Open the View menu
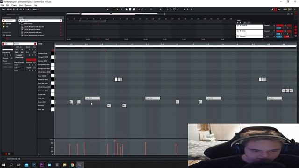Screen dimensions: 299x168 pyautogui.click(x=21, y=5)
